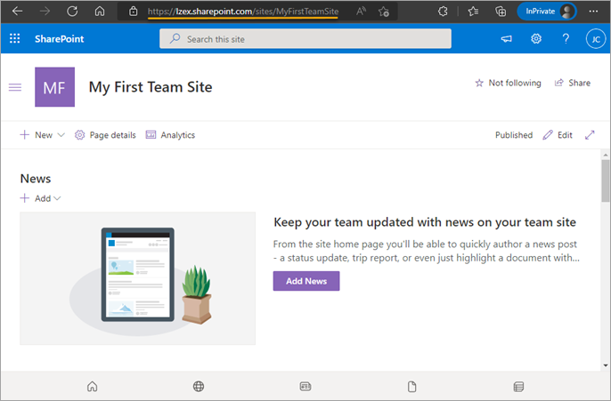
Task: Open the Collections icon in browser toolbar
Action: click(x=501, y=12)
